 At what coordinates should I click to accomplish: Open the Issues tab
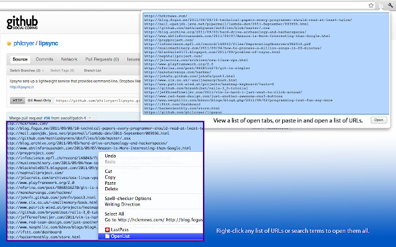point(133,59)
